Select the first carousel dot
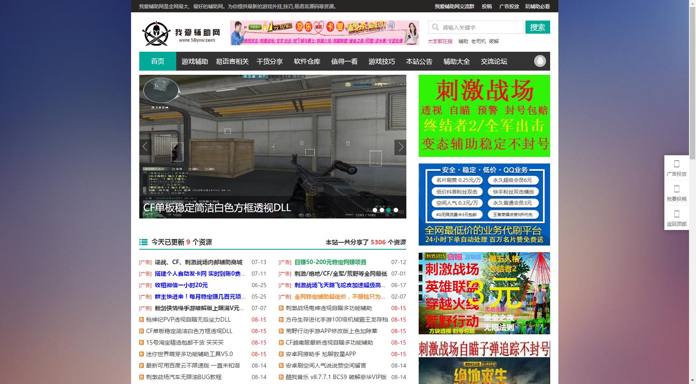This screenshot has height=384, width=696. tap(375, 210)
